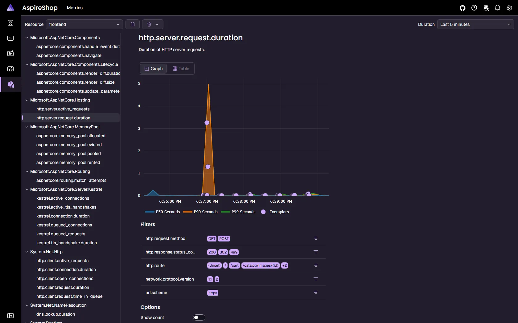Viewport: 518px width, 323px height.
Task: Click the /catalog/images/{id} route tag
Action: 261,265
